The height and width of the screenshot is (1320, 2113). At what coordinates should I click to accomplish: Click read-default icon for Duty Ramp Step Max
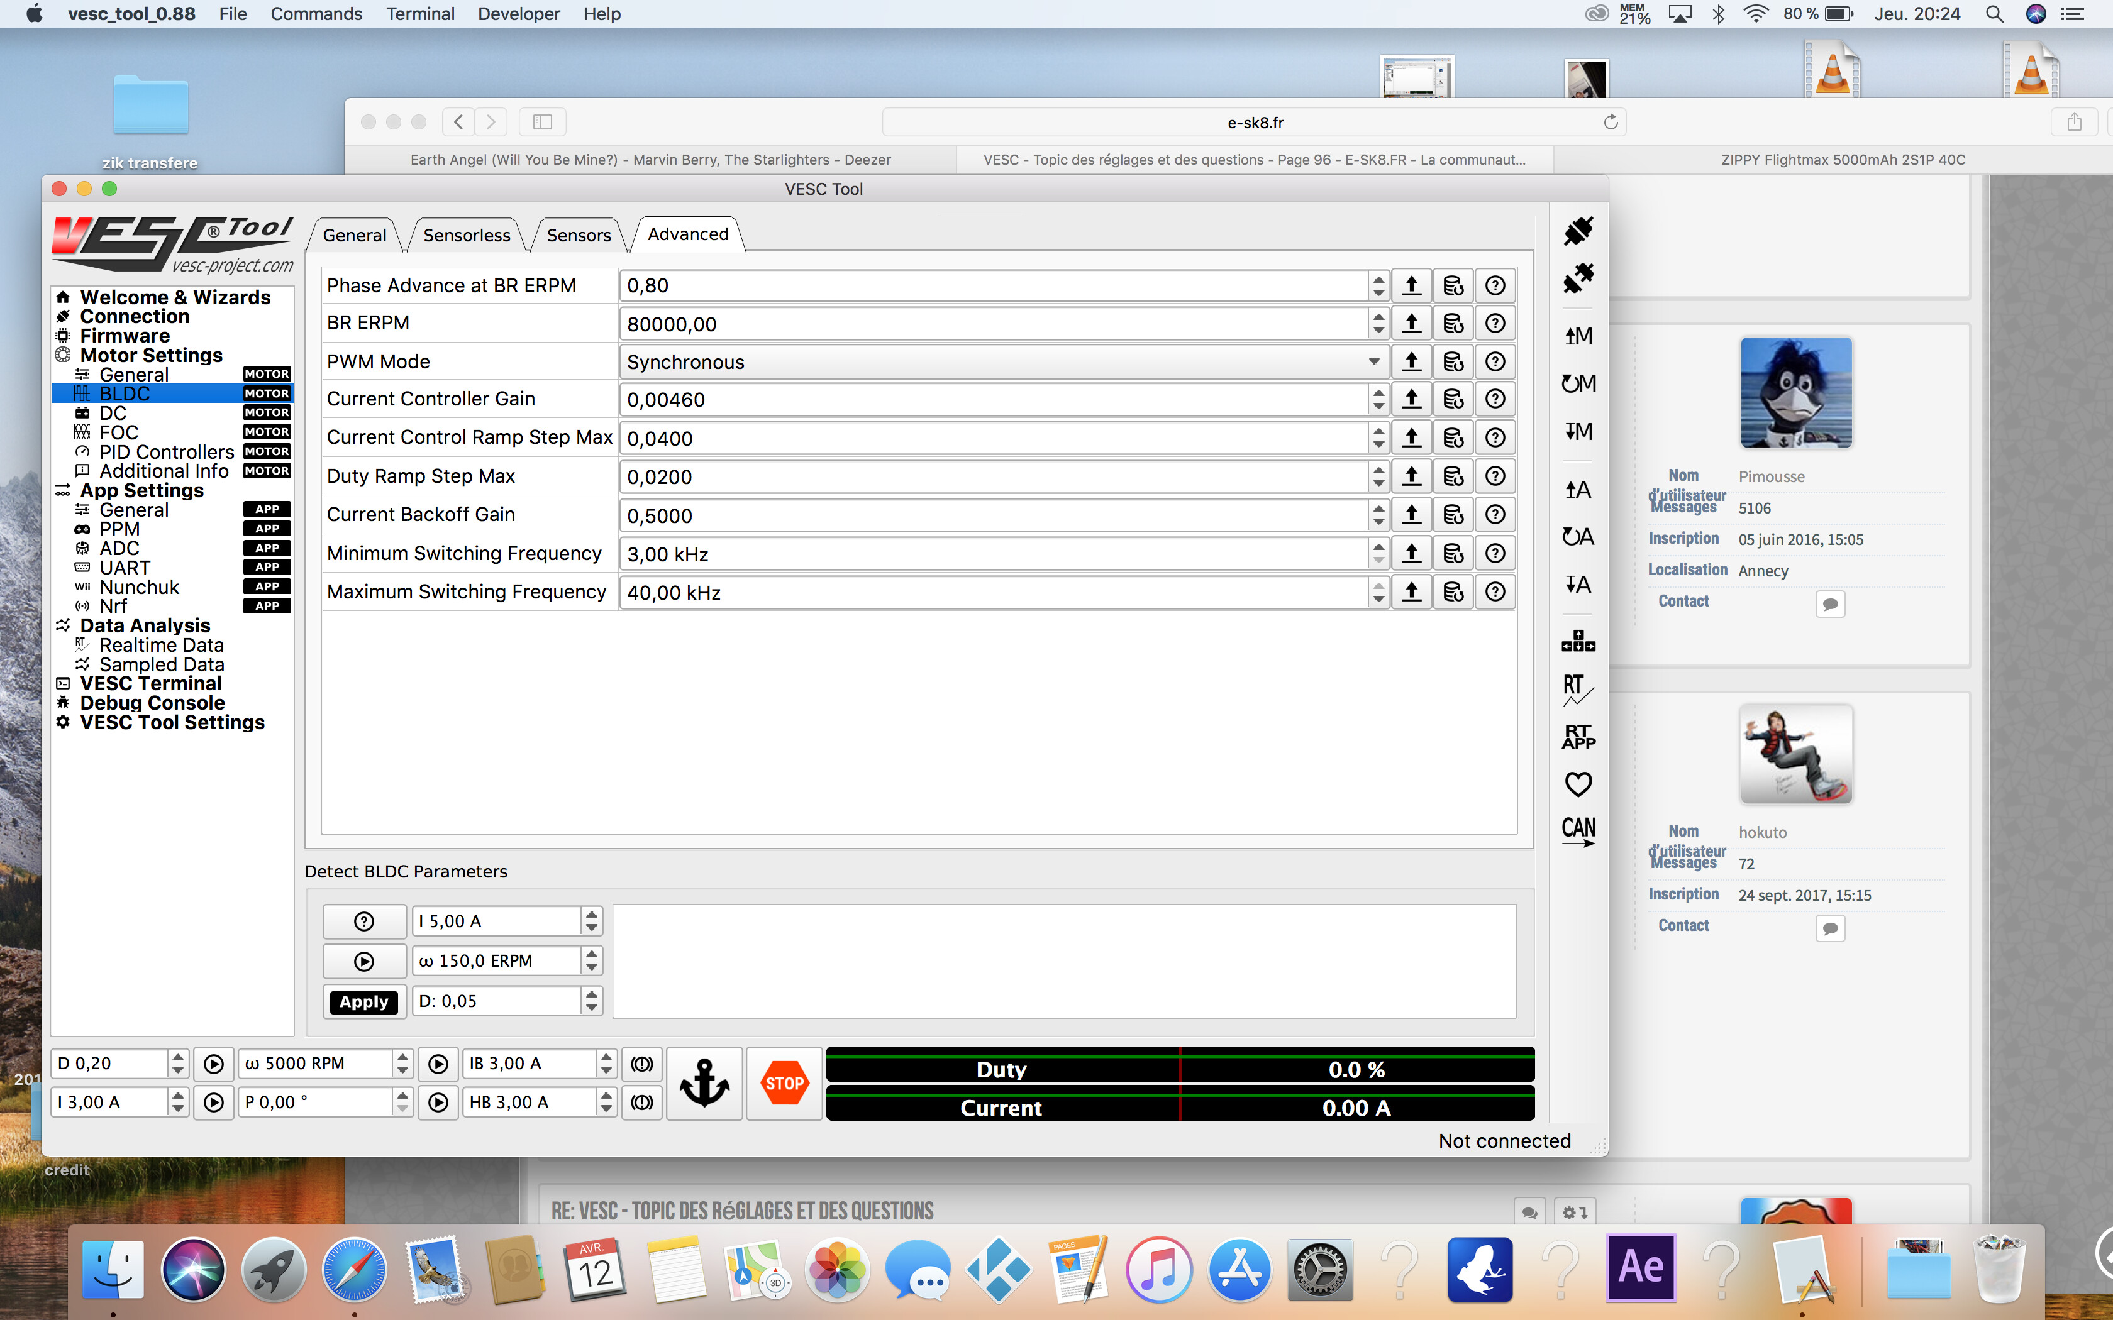(1453, 476)
